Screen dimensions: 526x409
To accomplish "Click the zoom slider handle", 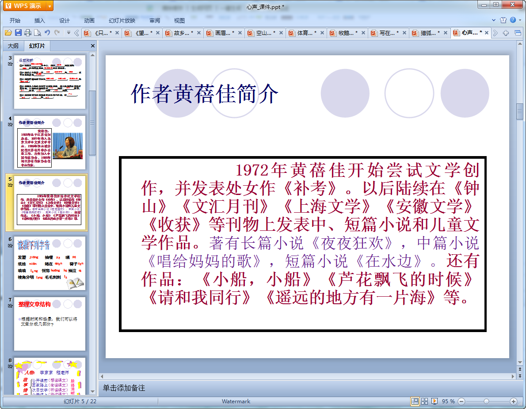I will (x=486, y=401).
